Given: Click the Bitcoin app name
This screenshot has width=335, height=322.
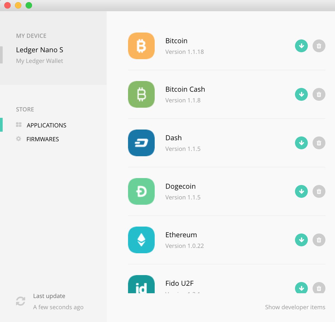Looking at the screenshot, I should point(176,41).
